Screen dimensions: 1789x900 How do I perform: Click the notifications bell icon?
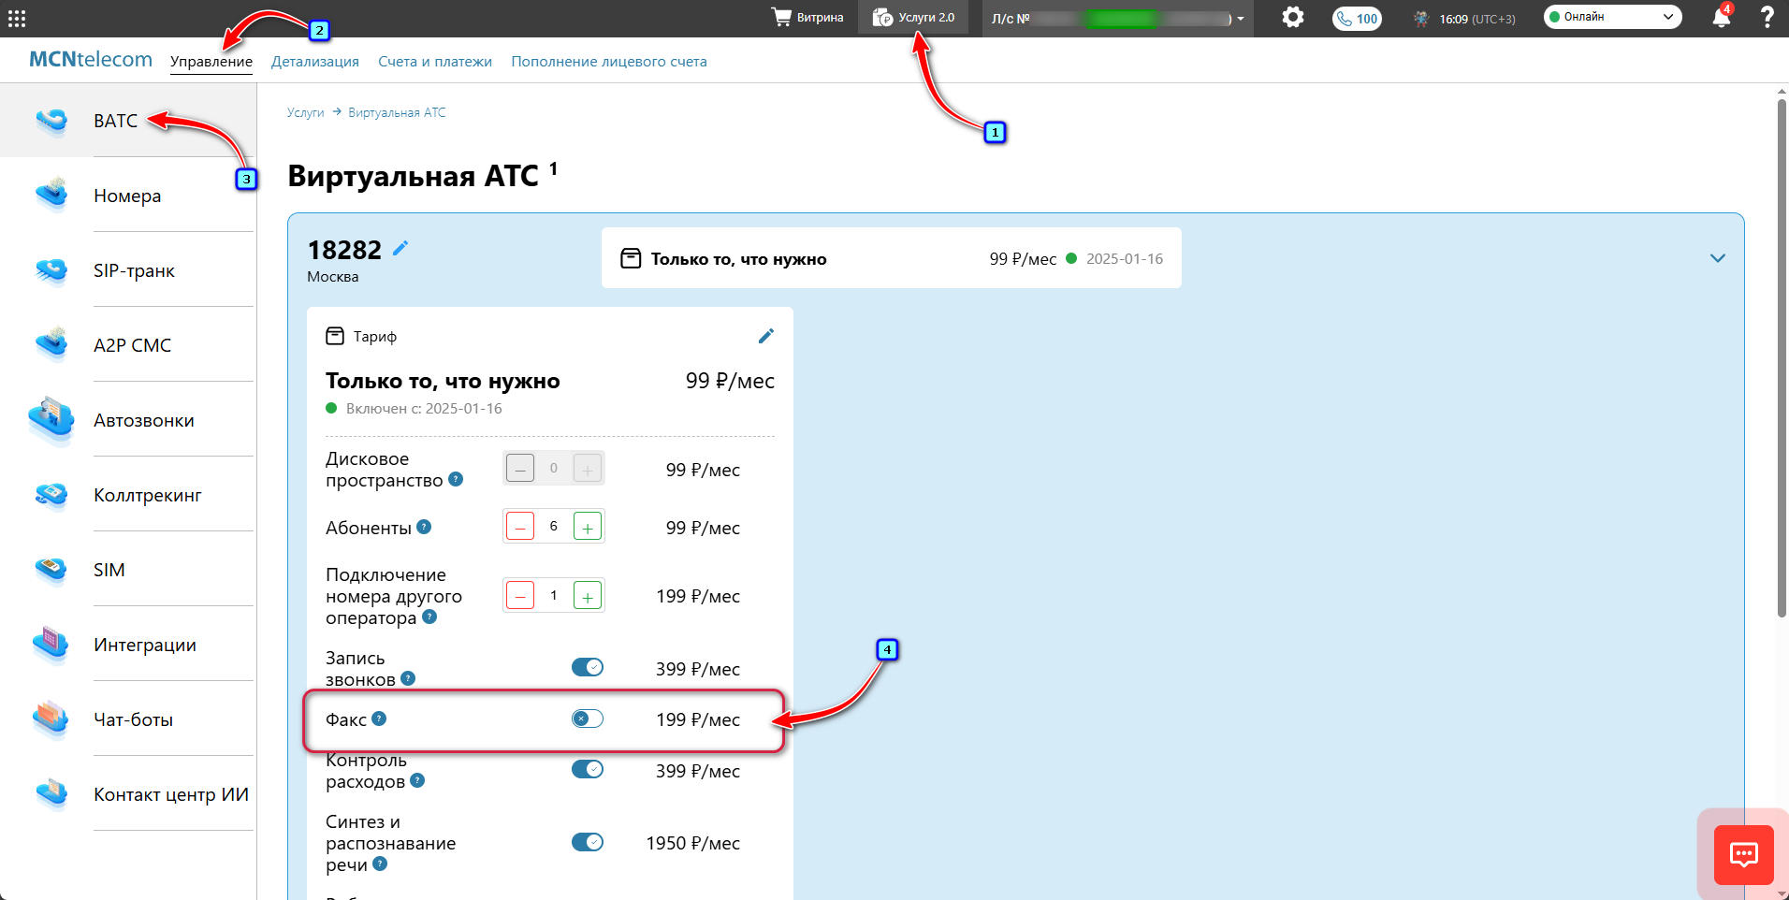tap(1721, 18)
